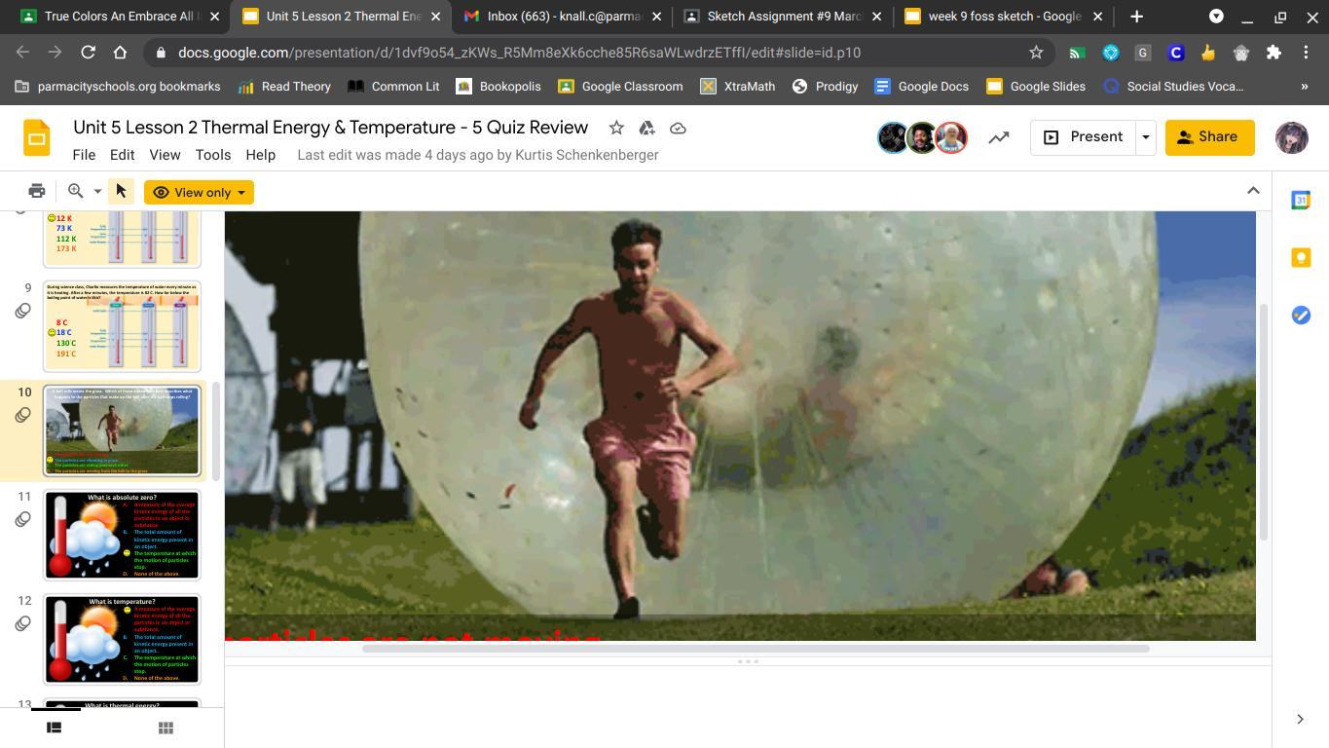
Task: Select slide 9 thumbnail
Action: pyautogui.click(x=122, y=326)
